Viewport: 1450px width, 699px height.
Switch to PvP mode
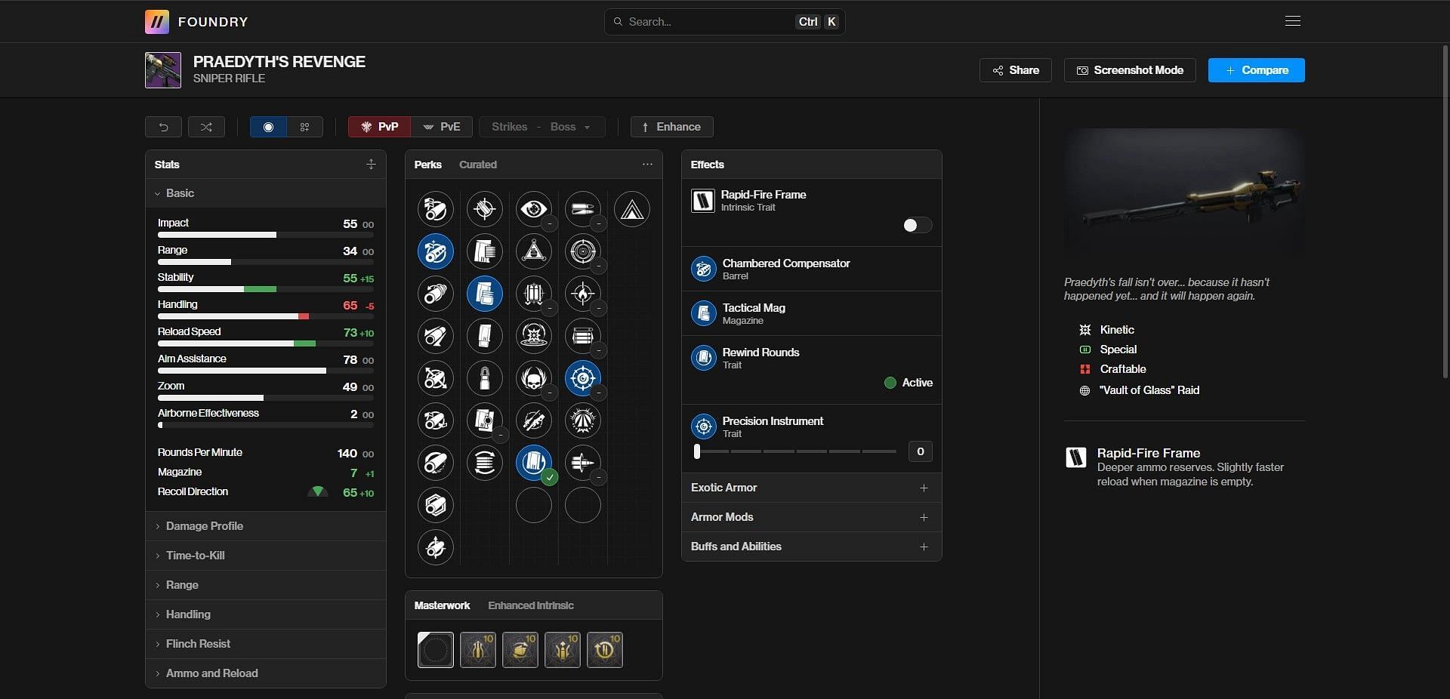point(380,127)
